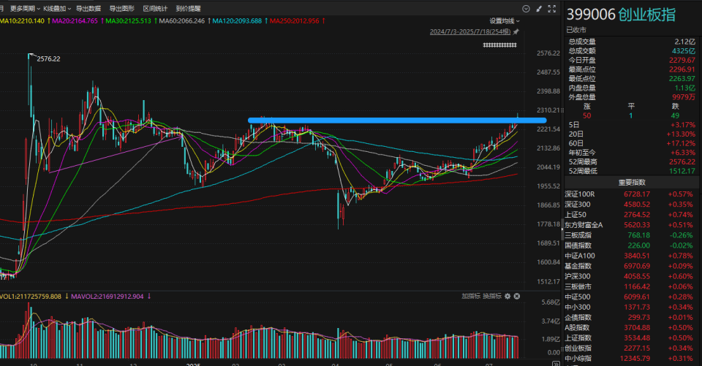Open the K线叠加 overlay dropdown
The width and height of the screenshot is (702, 366).
57,9
